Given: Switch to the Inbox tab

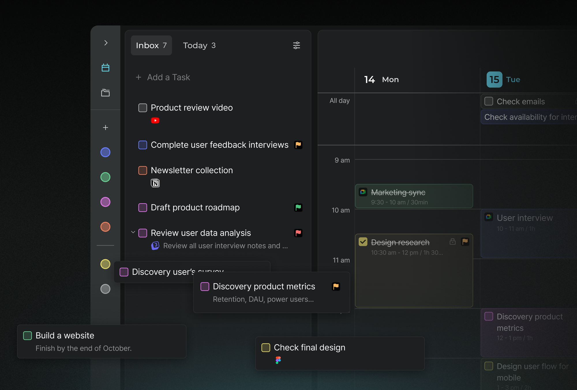Looking at the screenshot, I should tap(151, 45).
